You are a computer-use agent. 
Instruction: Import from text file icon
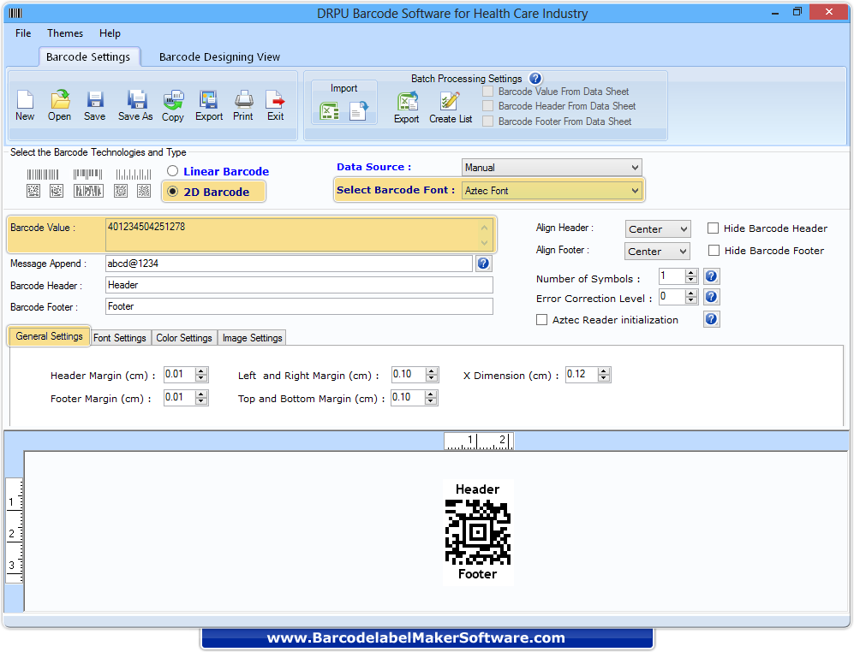tap(359, 111)
